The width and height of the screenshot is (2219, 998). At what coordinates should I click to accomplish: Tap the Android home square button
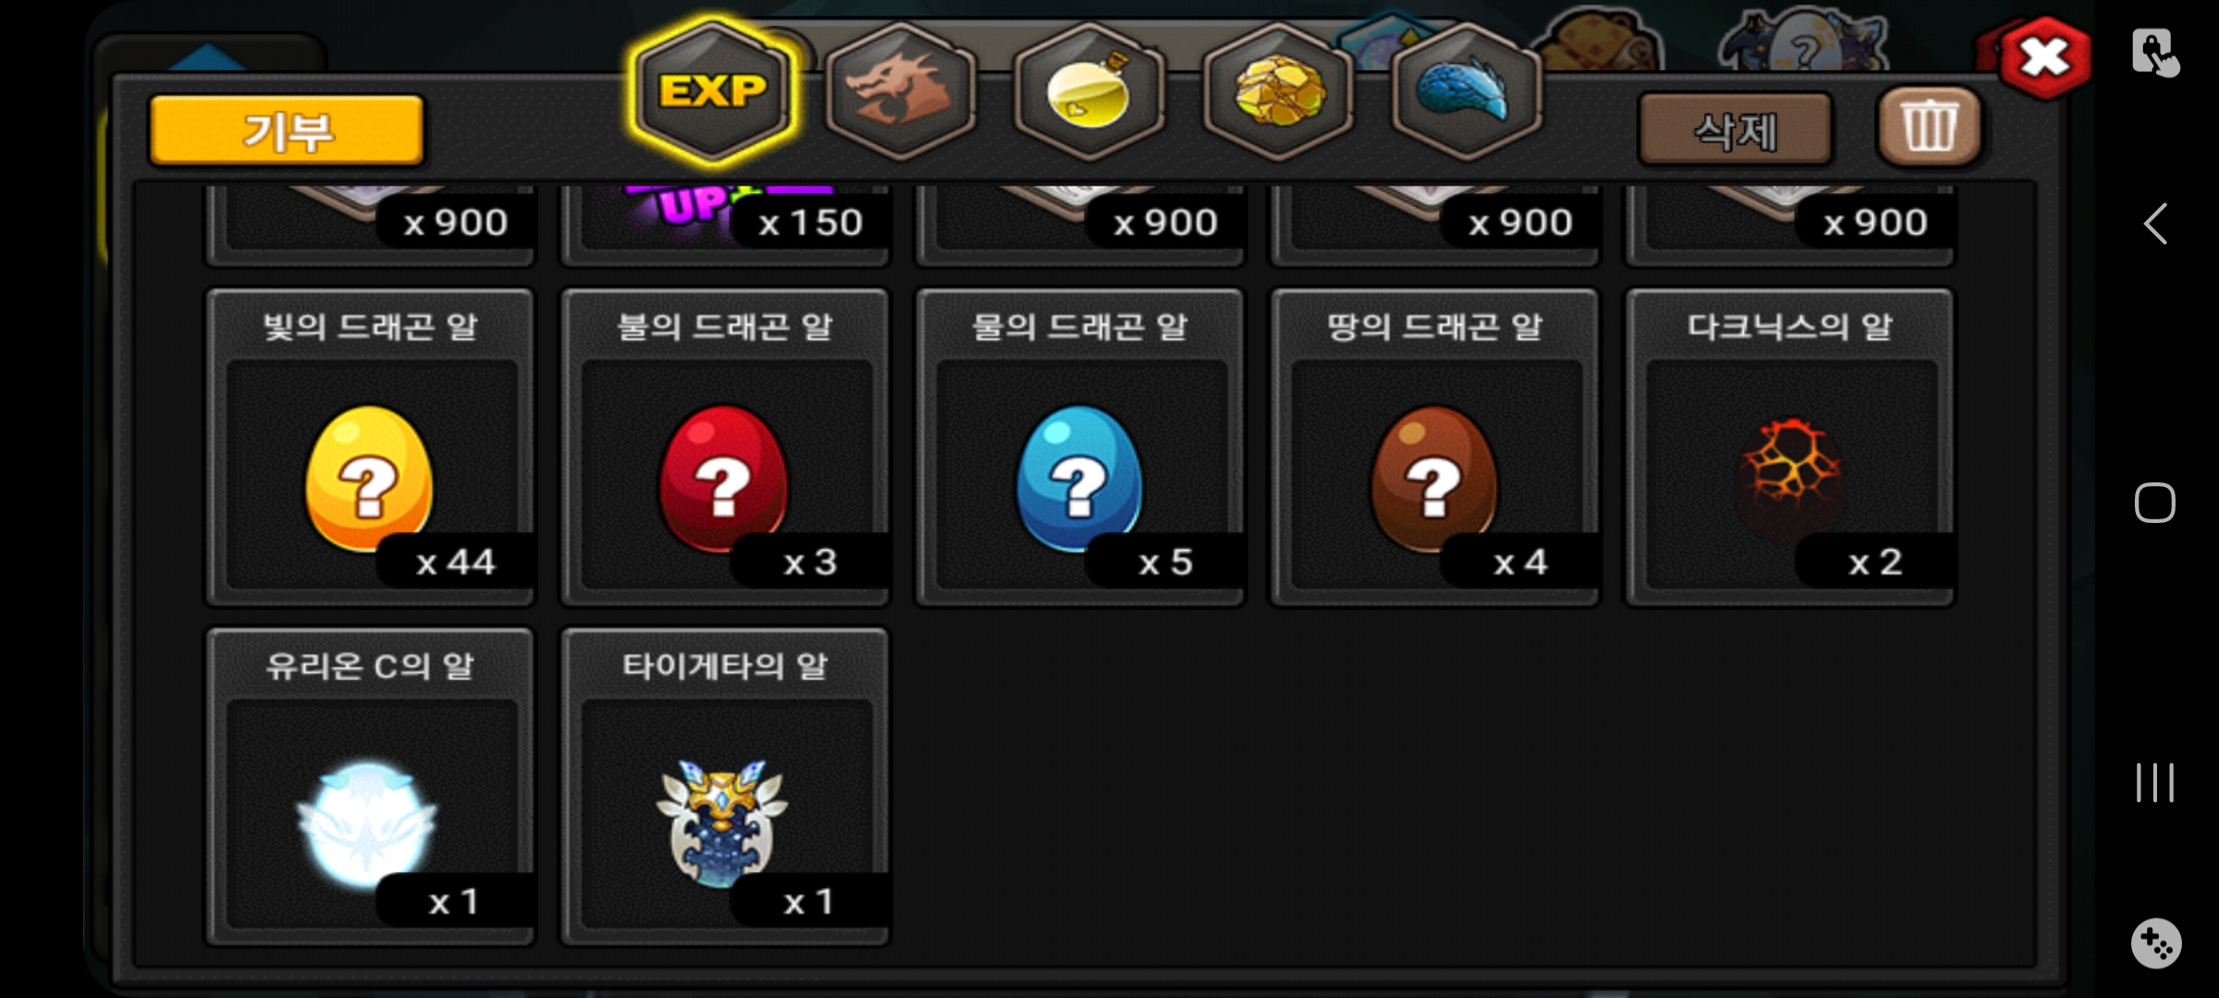click(2155, 504)
